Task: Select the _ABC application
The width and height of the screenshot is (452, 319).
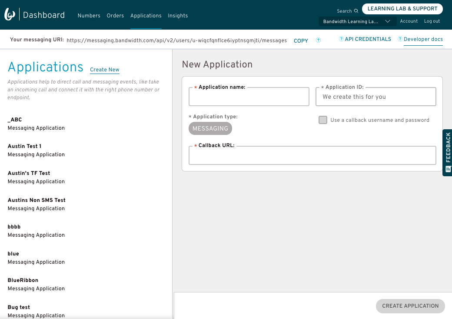Action: [x=36, y=124]
